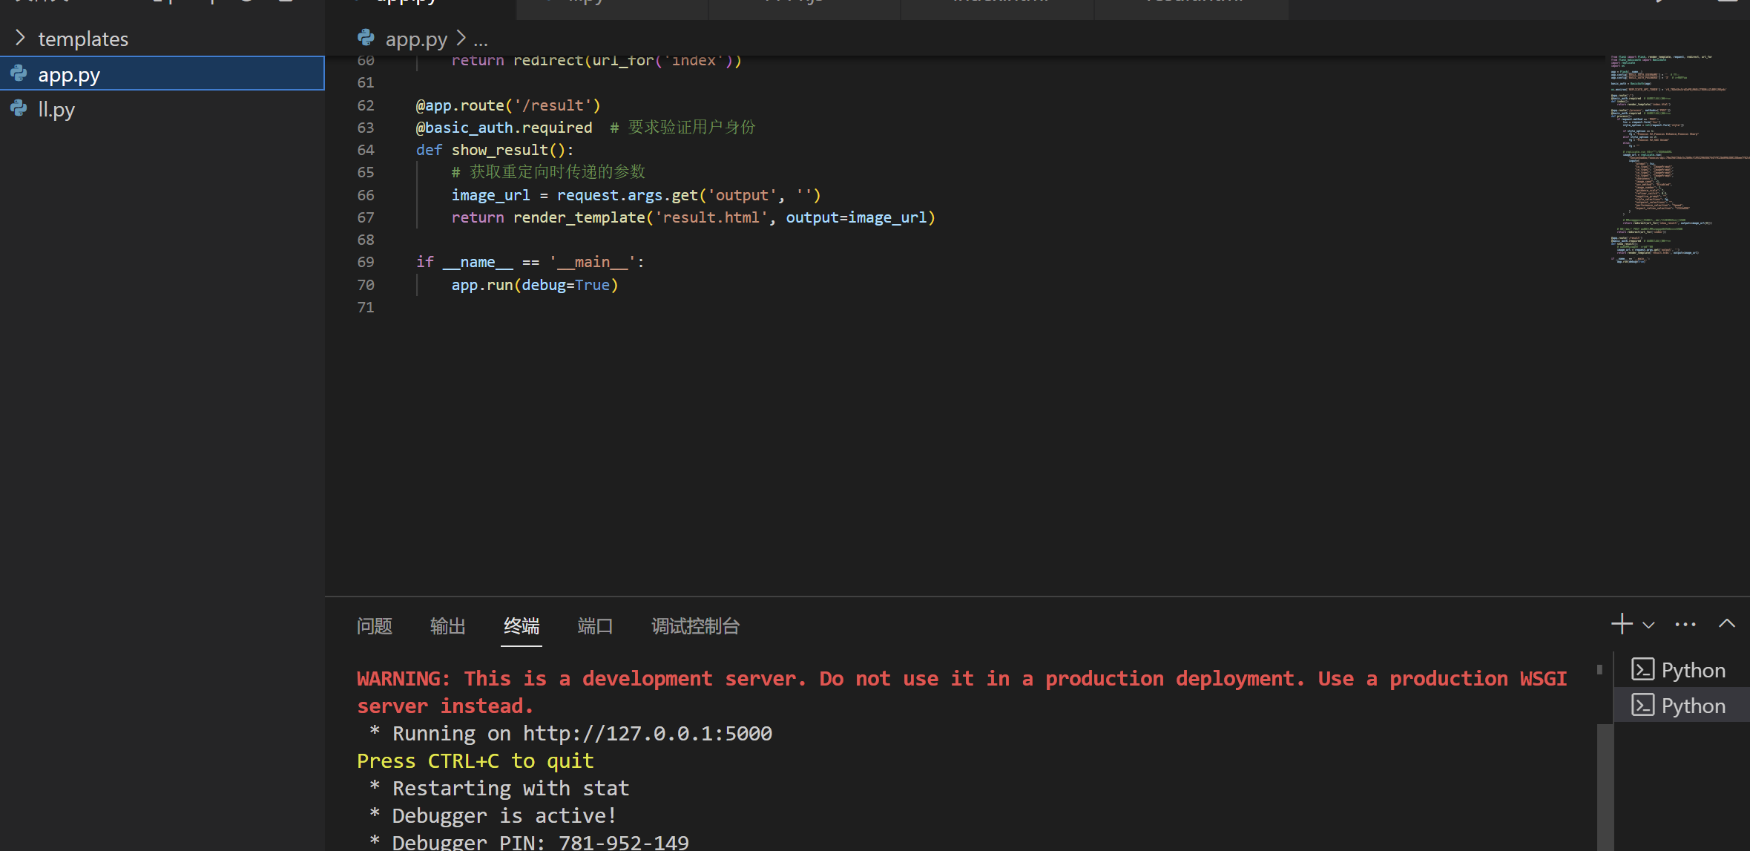This screenshot has width=1750, height=851.
Task: Click on 'image_url = request.args.get' line
Action: (x=636, y=195)
